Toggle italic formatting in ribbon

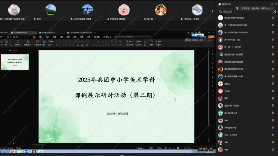[x=60, y=45]
